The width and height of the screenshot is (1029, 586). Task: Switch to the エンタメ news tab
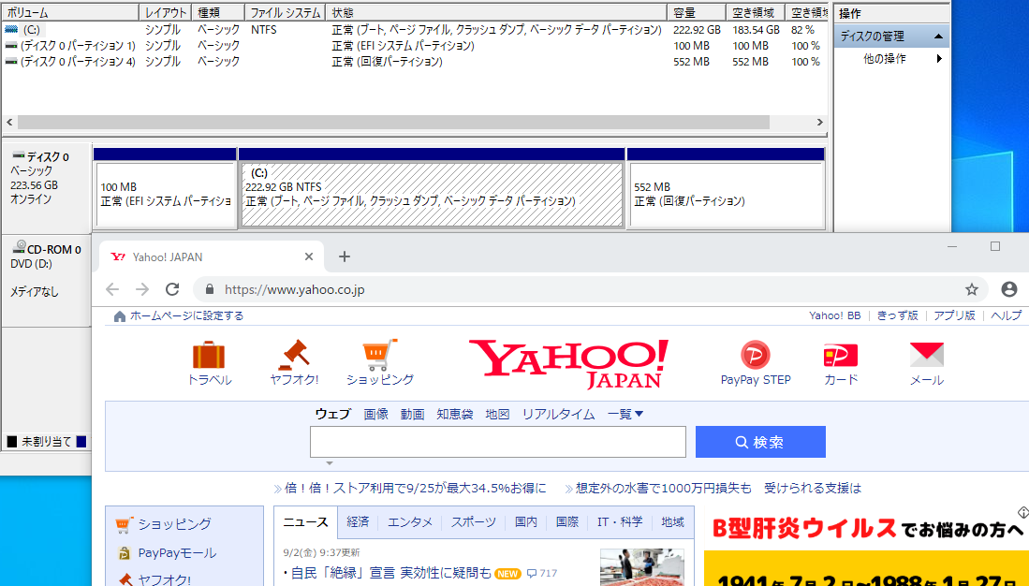click(410, 522)
